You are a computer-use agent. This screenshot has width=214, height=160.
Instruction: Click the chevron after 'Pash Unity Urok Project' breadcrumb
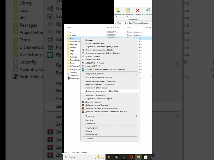[x=149, y=23]
